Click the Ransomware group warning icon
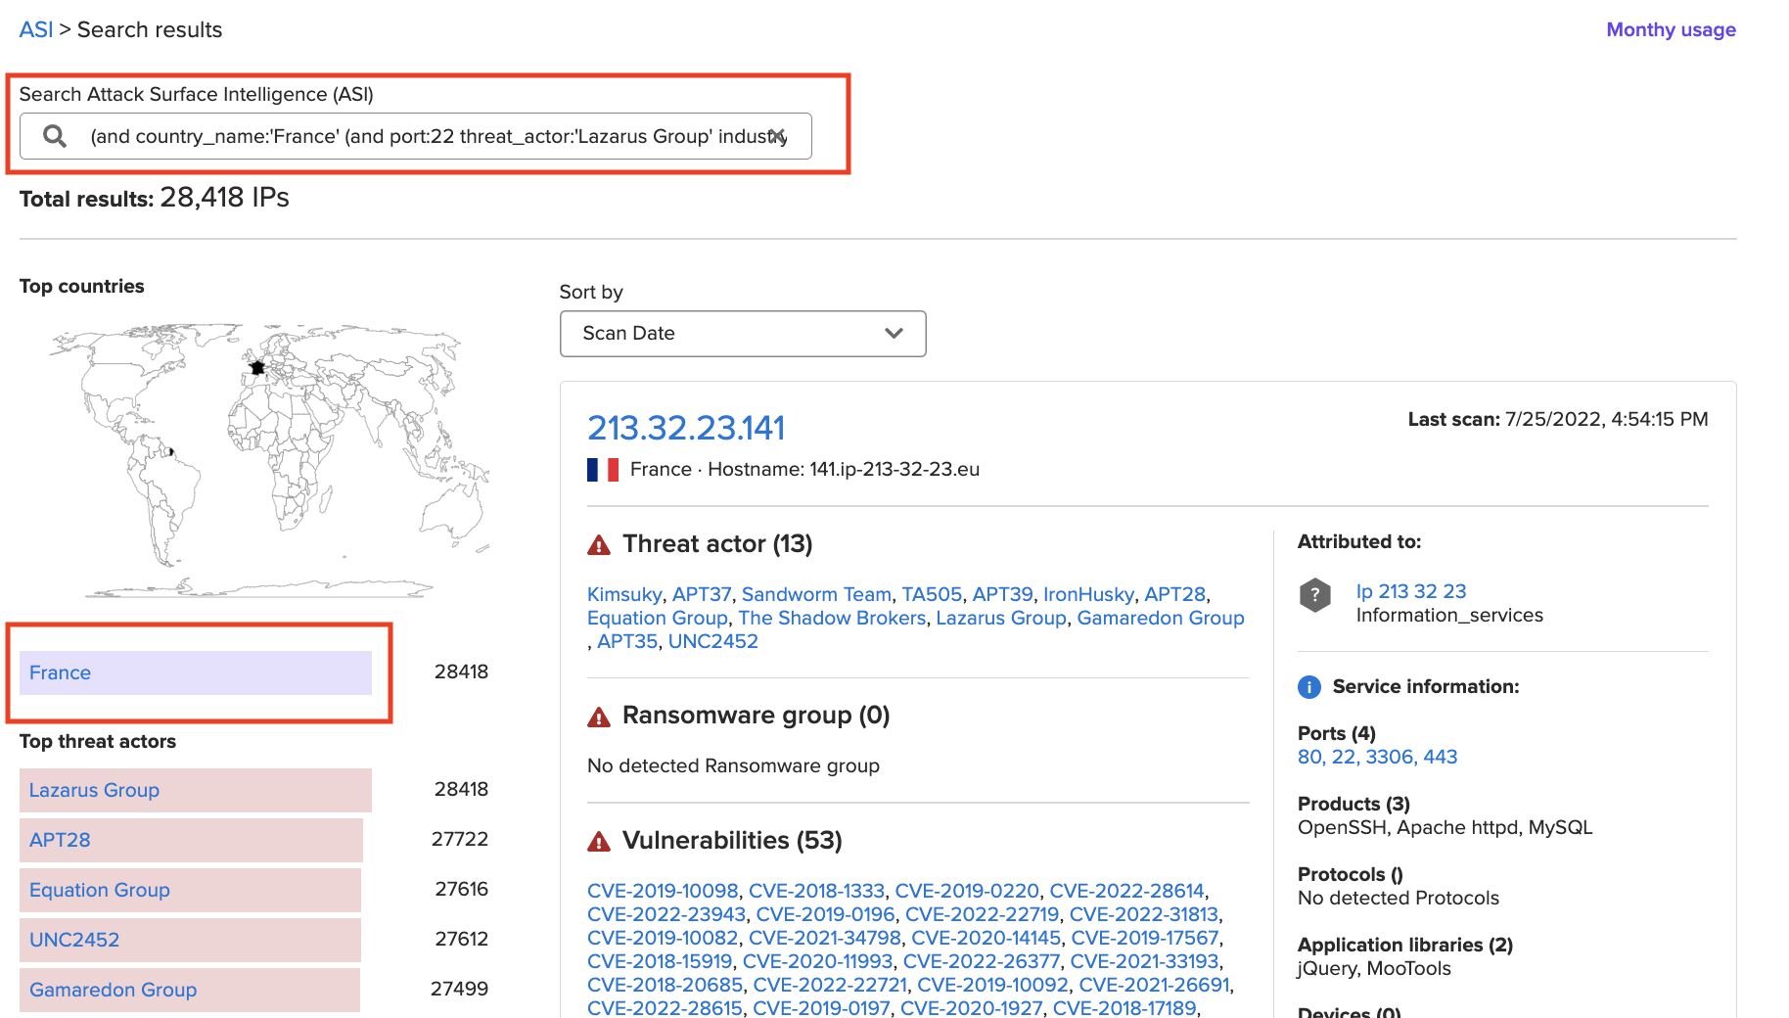The height and width of the screenshot is (1018, 1789). pyautogui.click(x=599, y=717)
